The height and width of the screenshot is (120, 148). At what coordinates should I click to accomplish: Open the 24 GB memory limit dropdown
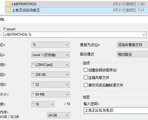[58, 115]
